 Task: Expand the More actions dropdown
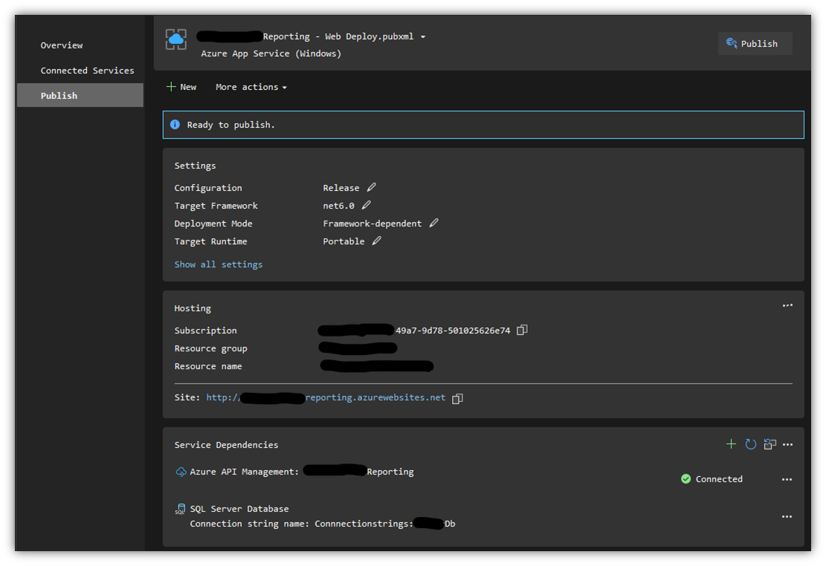coord(251,87)
